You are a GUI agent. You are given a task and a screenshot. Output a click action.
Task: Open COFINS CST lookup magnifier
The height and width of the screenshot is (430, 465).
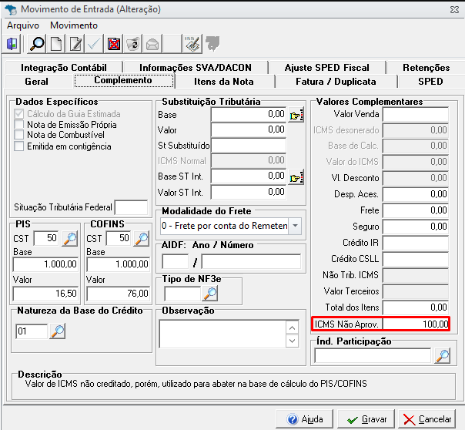point(142,239)
